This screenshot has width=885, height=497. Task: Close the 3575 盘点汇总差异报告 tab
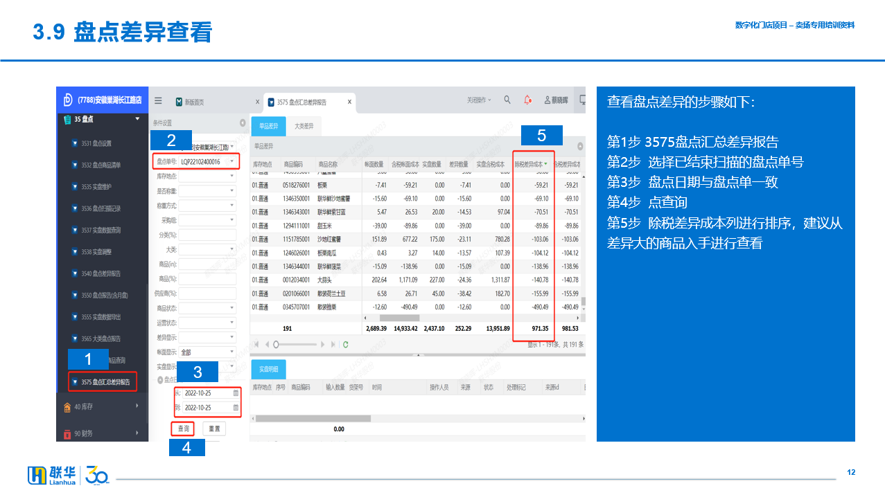click(349, 102)
